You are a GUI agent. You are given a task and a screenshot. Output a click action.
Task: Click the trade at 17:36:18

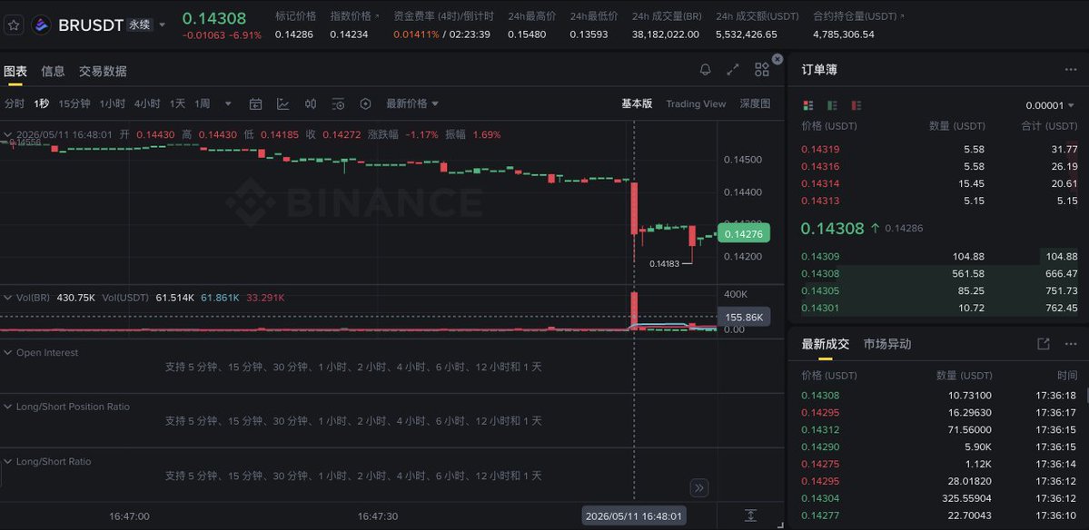(x=939, y=396)
